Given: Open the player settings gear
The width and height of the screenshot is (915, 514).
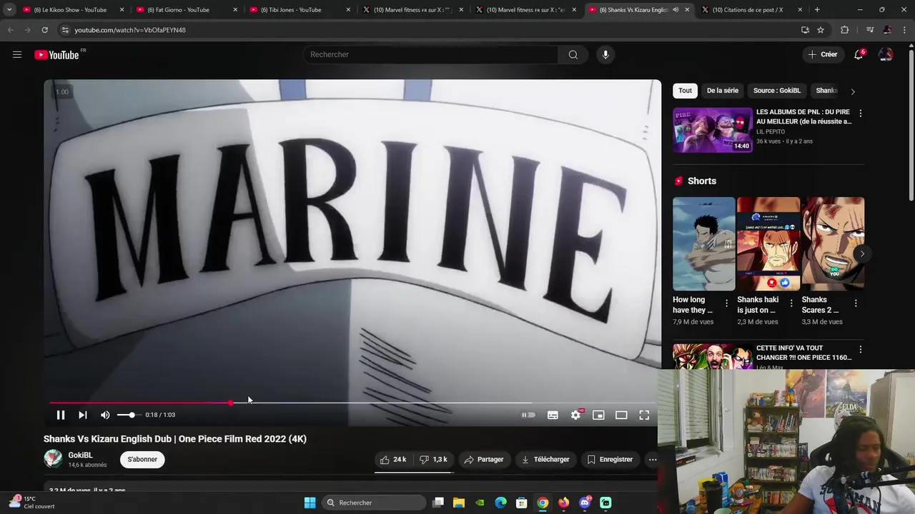Looking at the screenshot, I should (575, 415).
